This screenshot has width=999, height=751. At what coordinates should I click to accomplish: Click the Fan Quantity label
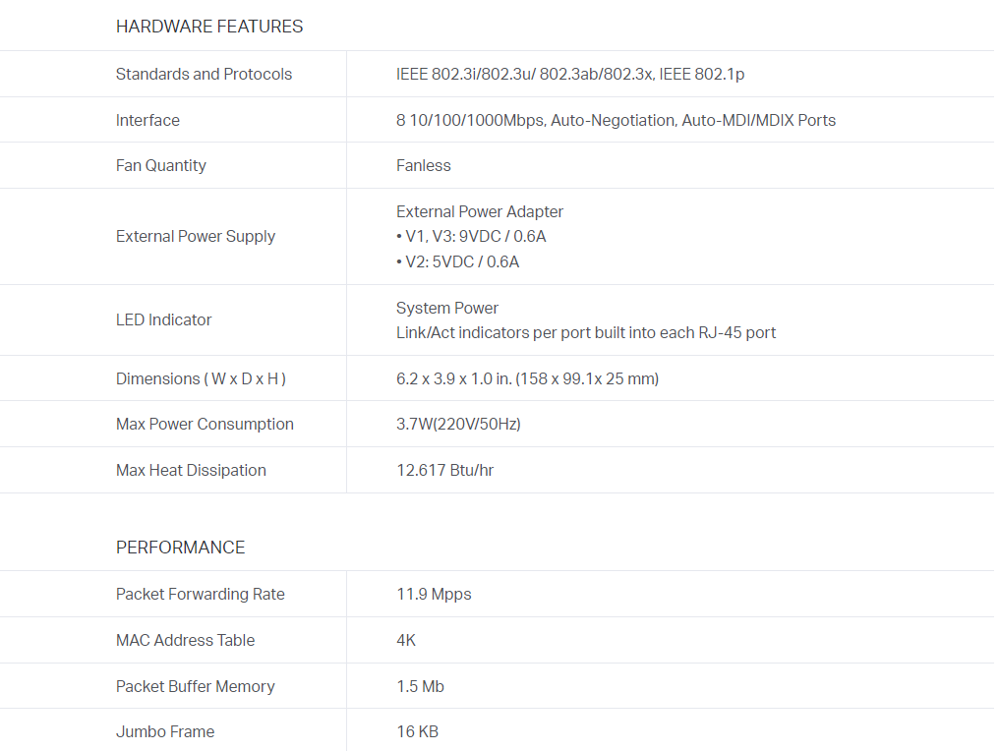(160, 166)
